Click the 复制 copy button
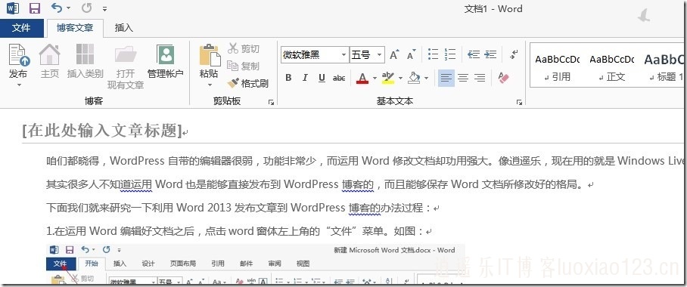The height and width of the screenshot is (287, 687). [x=244, y=66]
